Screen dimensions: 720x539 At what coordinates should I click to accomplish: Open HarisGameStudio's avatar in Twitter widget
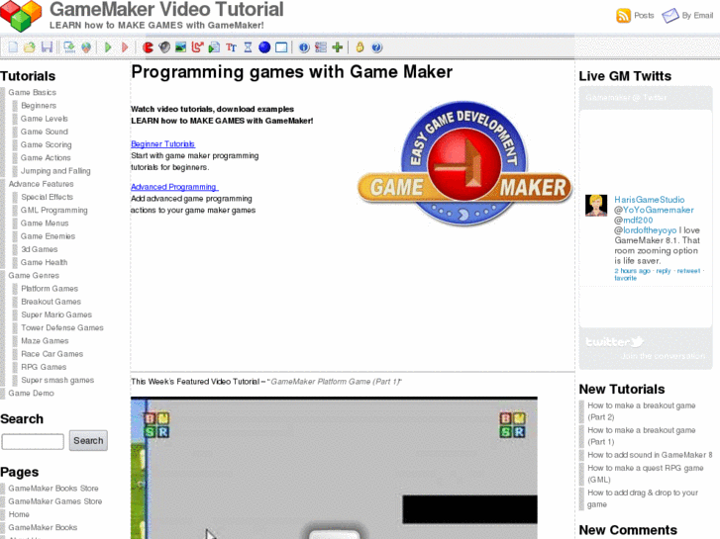[596, 205]
